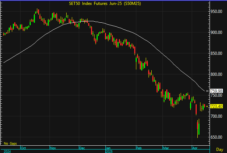
Task: Click the 700.00 price axis label
Action: (216, 116)
